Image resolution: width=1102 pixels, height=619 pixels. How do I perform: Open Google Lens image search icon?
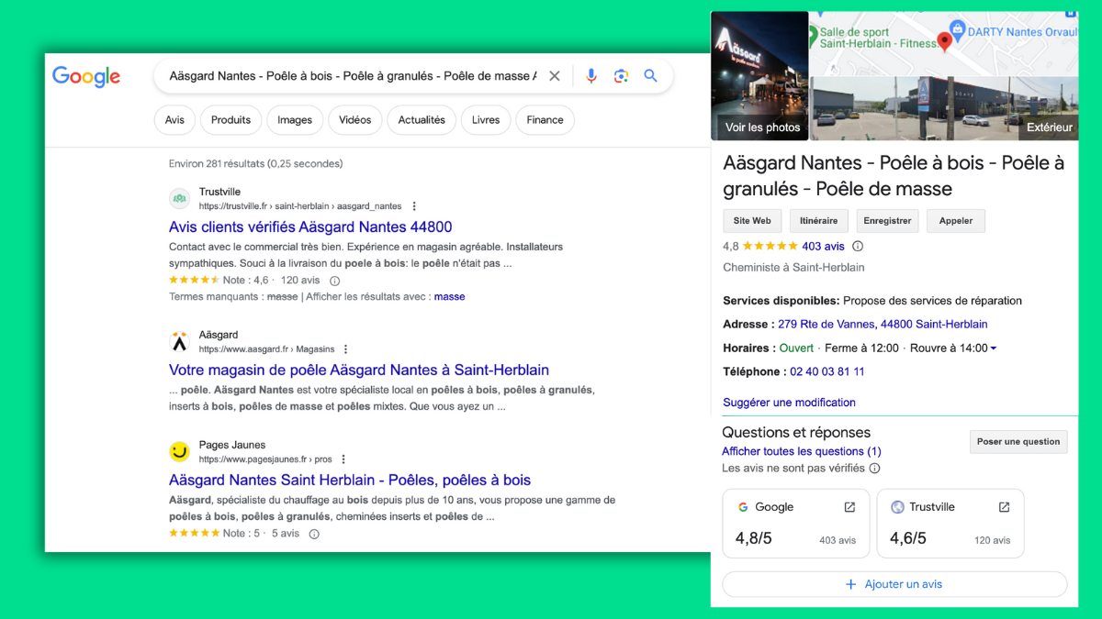point(621,76)
